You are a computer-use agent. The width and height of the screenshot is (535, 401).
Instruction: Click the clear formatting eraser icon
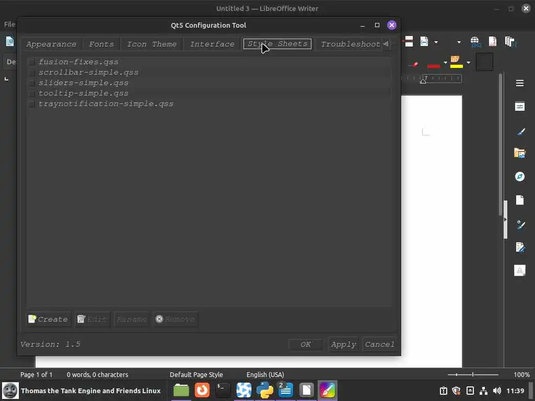[413, 63]
